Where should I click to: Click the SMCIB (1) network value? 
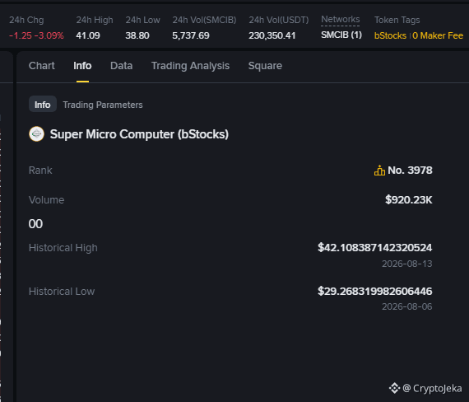pyautogui.click(x=341, y=35)
